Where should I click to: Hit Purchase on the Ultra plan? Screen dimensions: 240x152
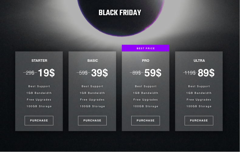tap(199, 121)
